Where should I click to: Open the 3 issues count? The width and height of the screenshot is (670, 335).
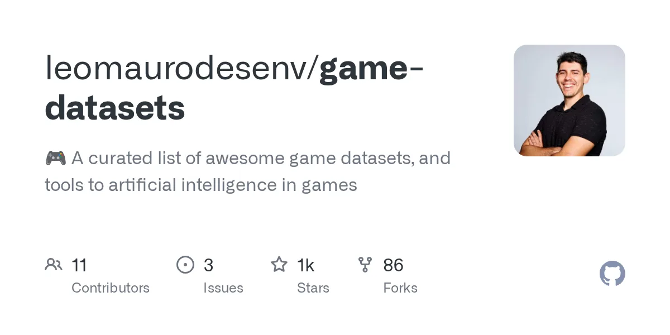tap(208, 265)
